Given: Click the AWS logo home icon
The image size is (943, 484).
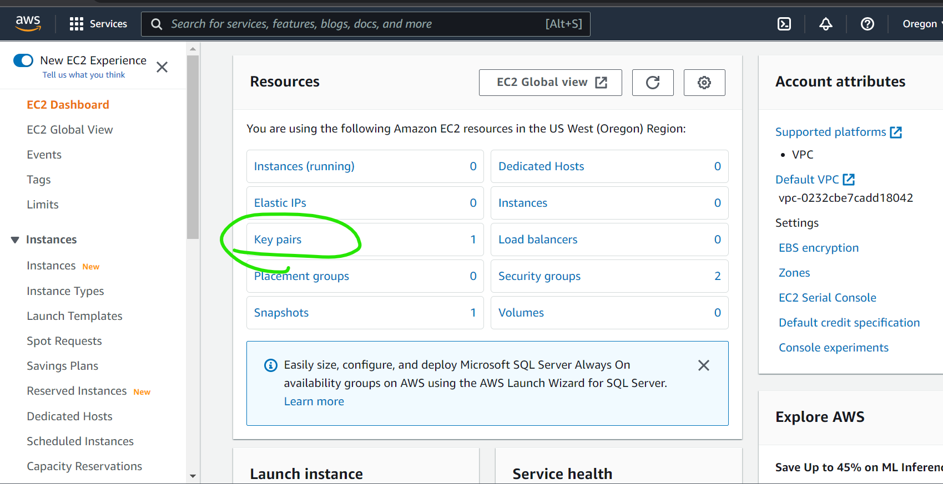Looking at the screenshot, I should point(28,23).
